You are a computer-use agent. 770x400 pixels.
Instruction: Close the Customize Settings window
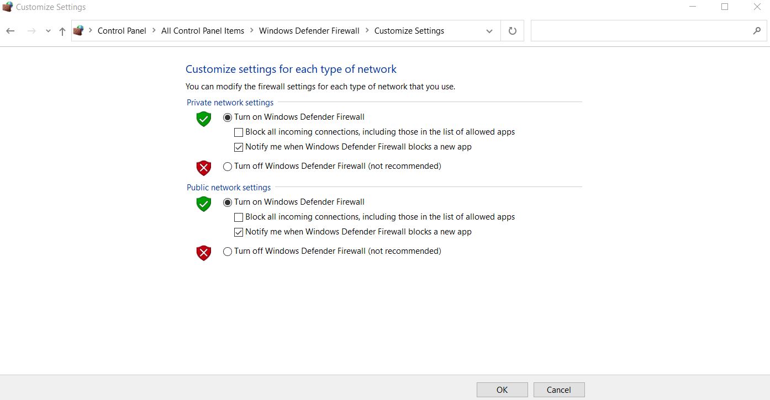click(757, 7)
